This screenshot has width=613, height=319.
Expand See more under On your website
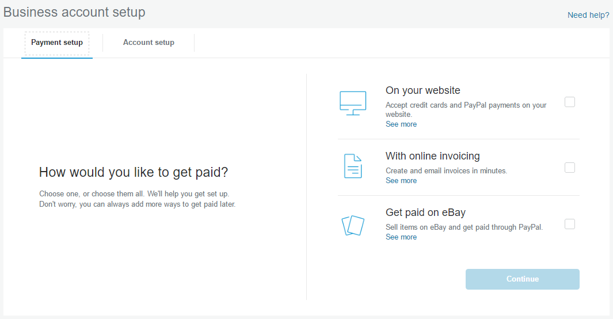[401, 124]
